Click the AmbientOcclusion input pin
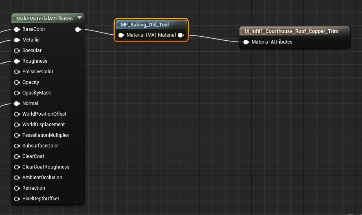Image resolution: width=362 pixels, height=215 pixels. click(x=17, y=178)
